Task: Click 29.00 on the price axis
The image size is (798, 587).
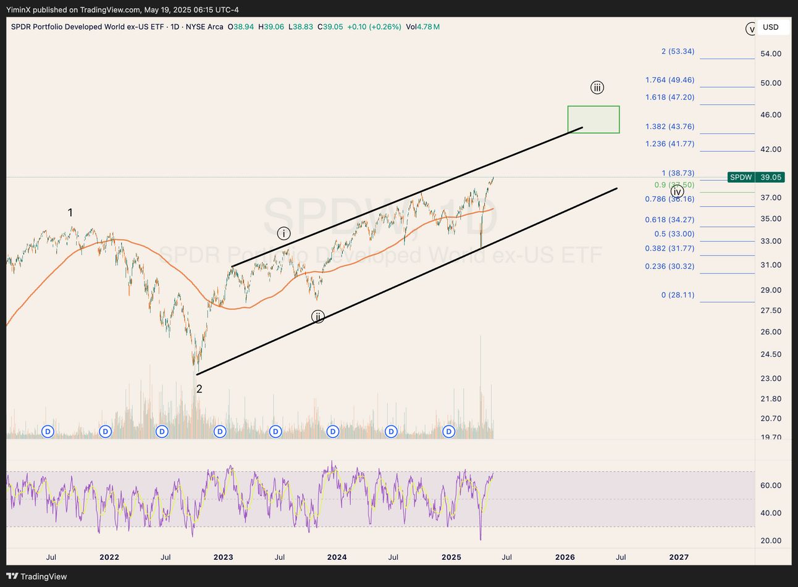Action: point(771,290)
